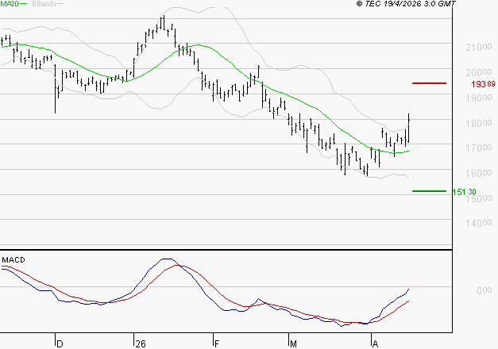Select the 17000 price axis label

coord(479,148)
